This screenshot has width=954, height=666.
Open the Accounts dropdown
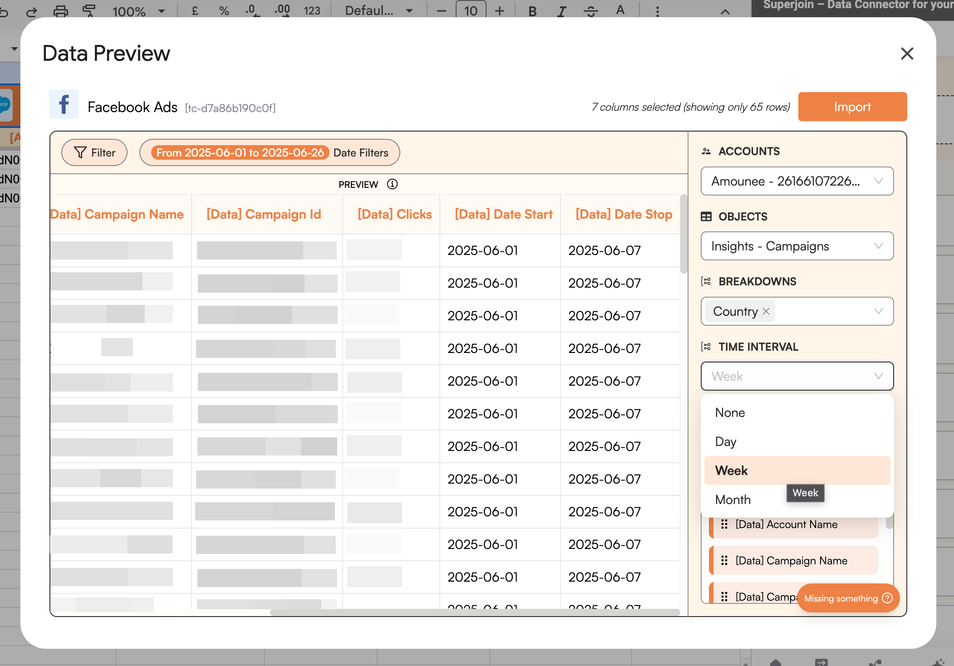coord(797,181)
